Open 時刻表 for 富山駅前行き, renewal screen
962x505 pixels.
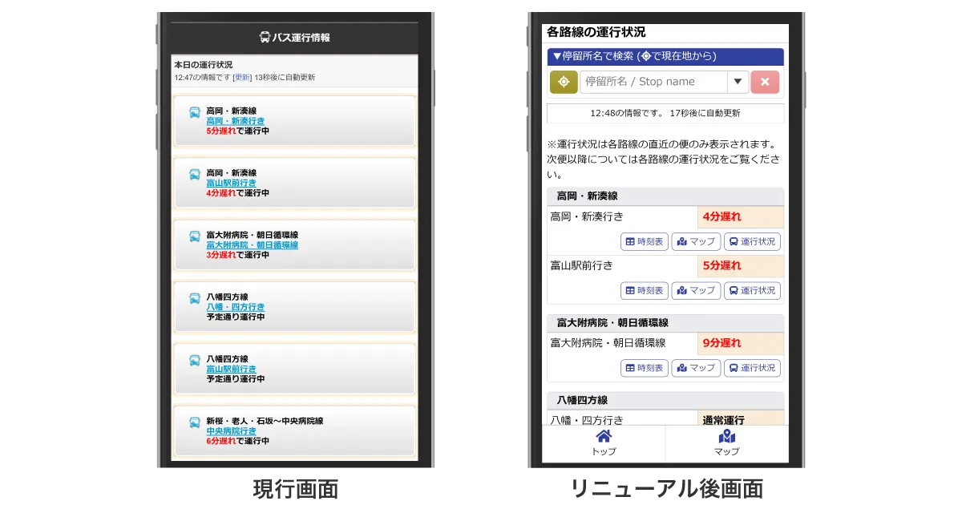tap(645, 290)
